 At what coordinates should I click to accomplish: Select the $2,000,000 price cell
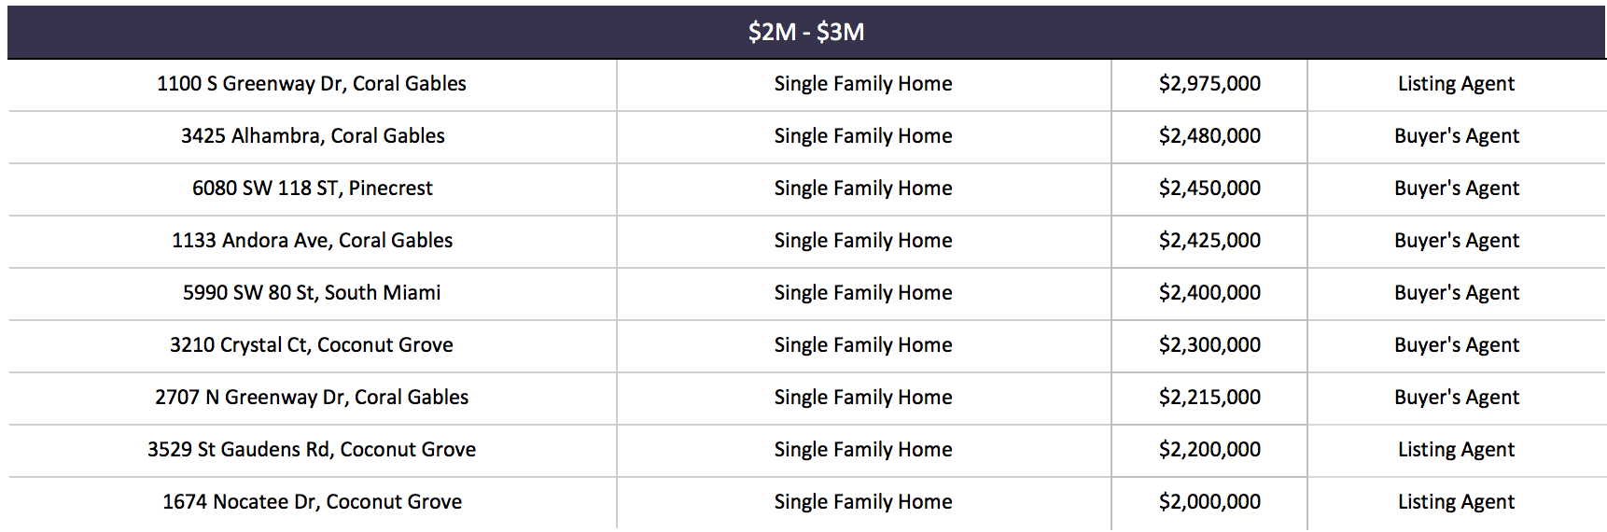click(1209, 502)
